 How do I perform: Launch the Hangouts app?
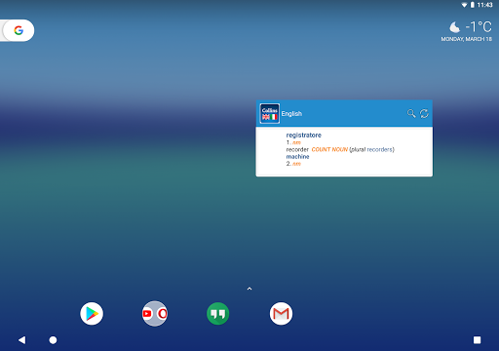(217, 314)
